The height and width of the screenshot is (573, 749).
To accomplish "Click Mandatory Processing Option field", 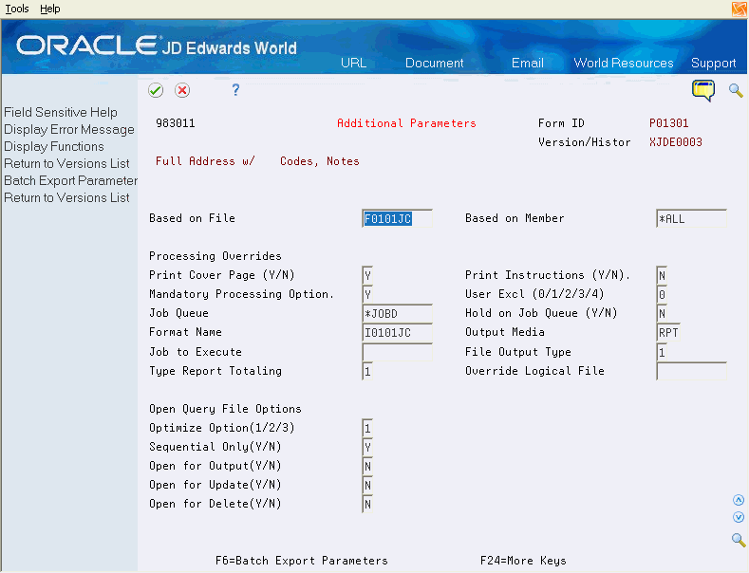I will coord(367,295).
